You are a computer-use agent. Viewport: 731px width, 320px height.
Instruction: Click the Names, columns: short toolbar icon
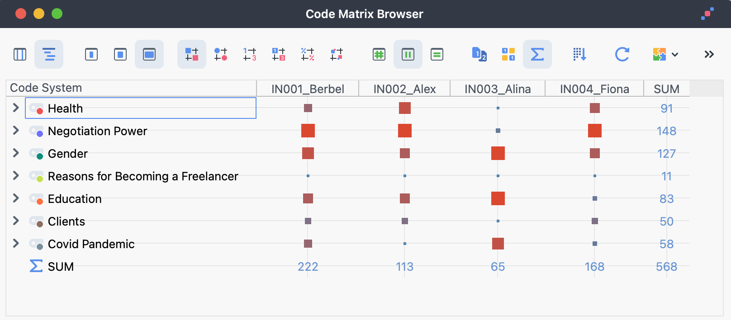click(91, 55)
